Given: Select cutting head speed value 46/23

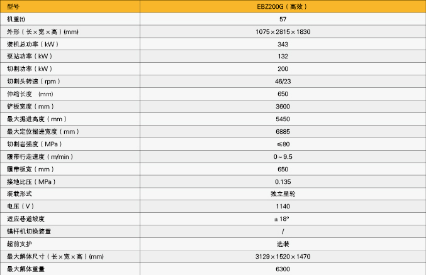Looking at the screenshot, I should (283, 82).
